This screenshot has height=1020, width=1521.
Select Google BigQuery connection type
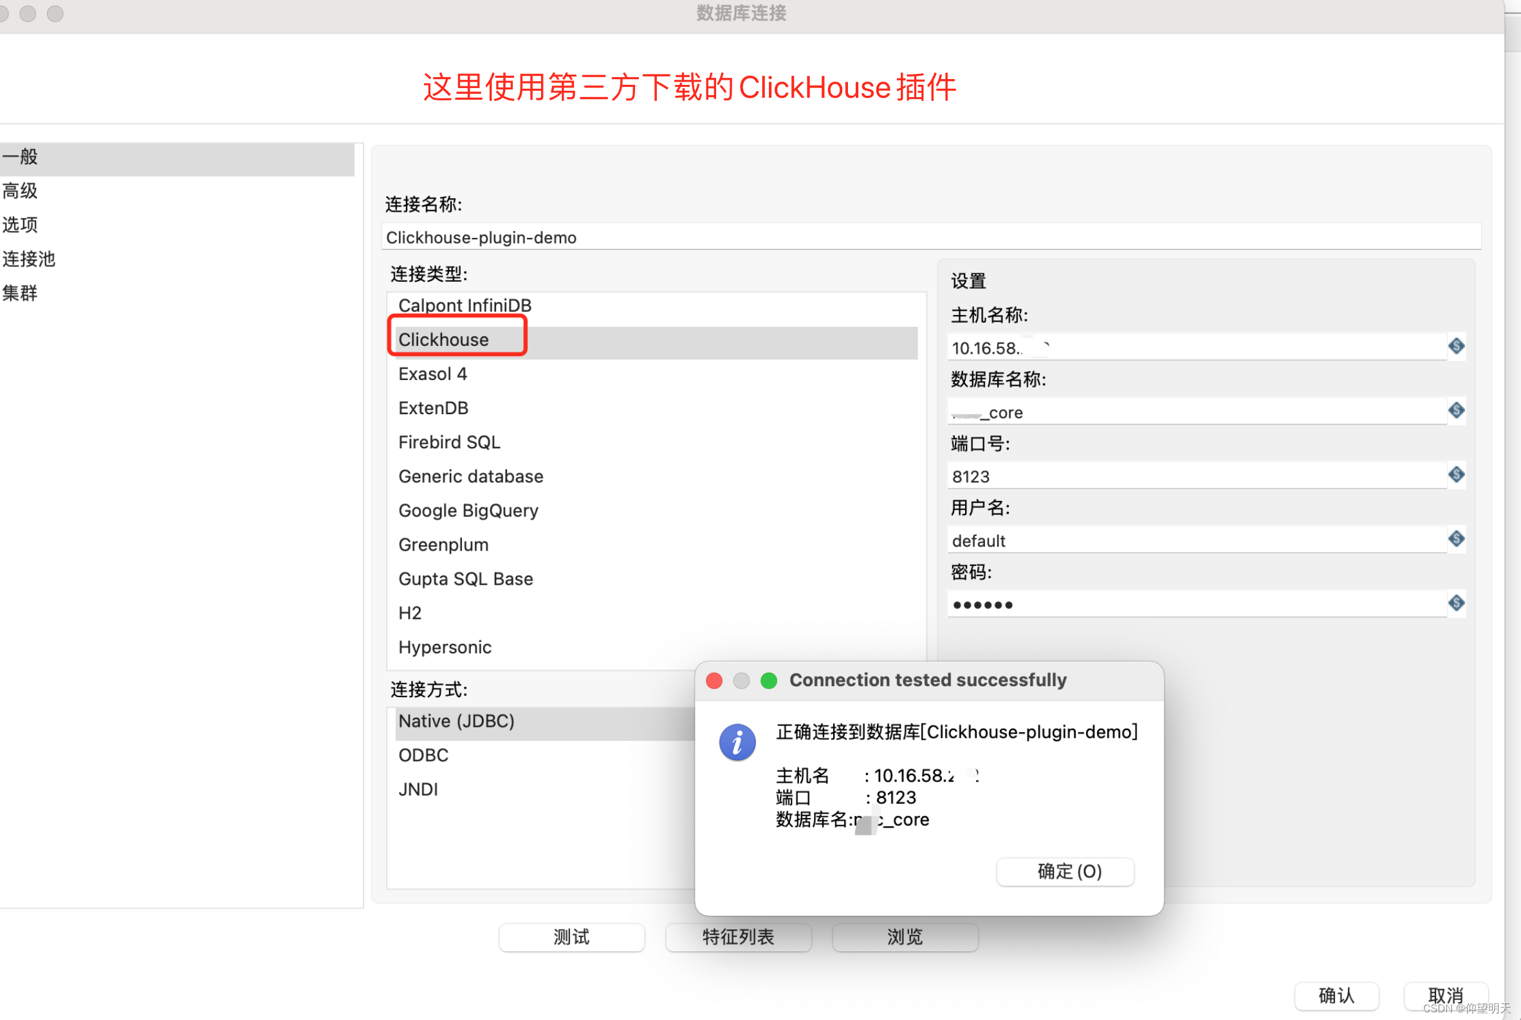pos(656,511)
